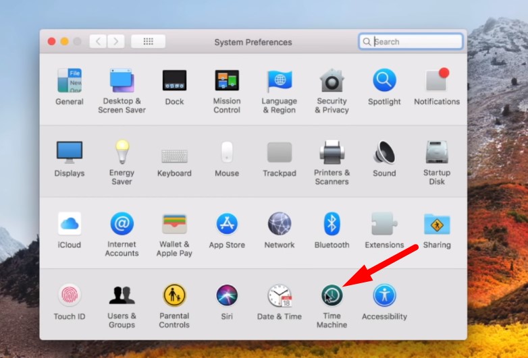This screenshot has height=358, width=528.
Task: Open Printers & Scanners pane
Action: (332, 153)
